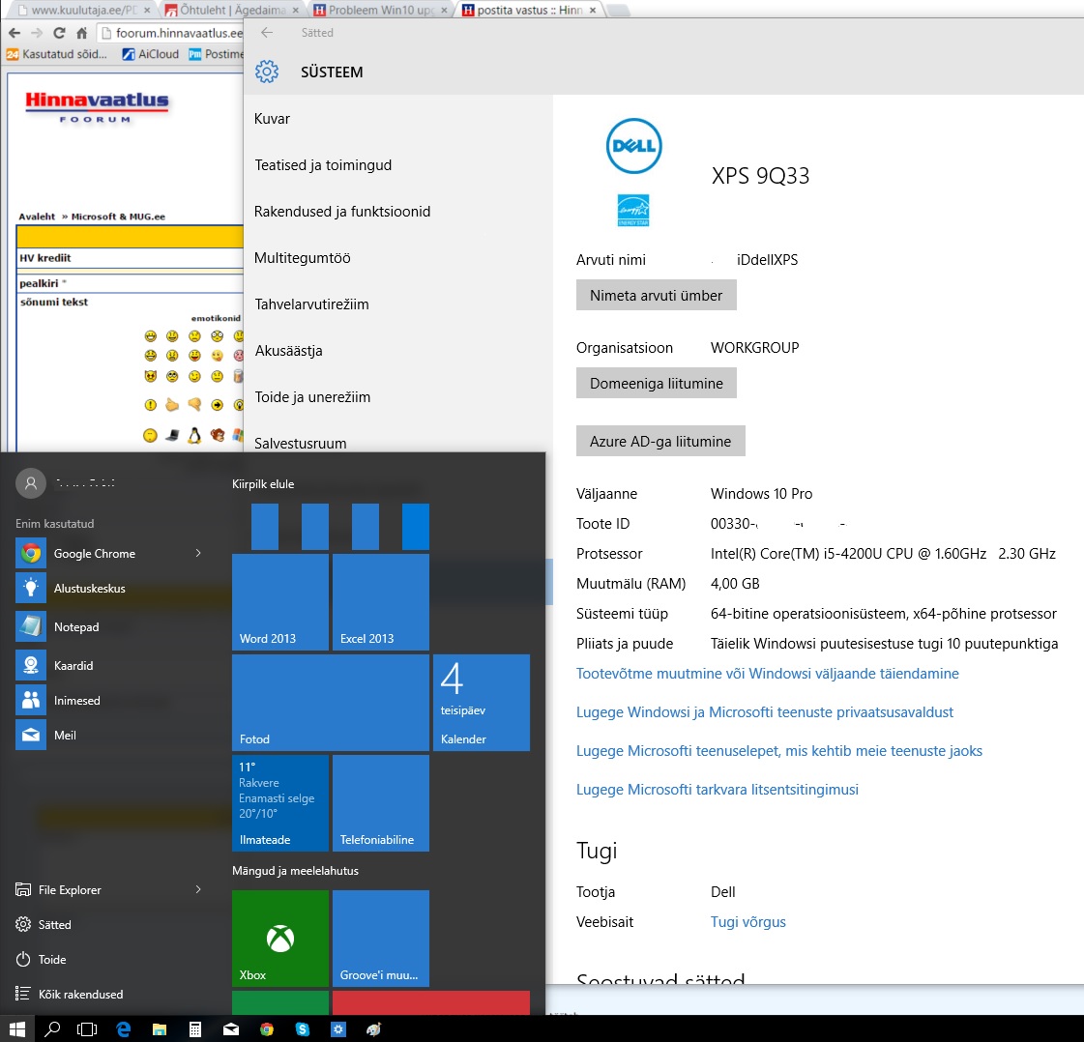Open taskbar search magnifier

pyautogui.click(x=52, y=1028)
